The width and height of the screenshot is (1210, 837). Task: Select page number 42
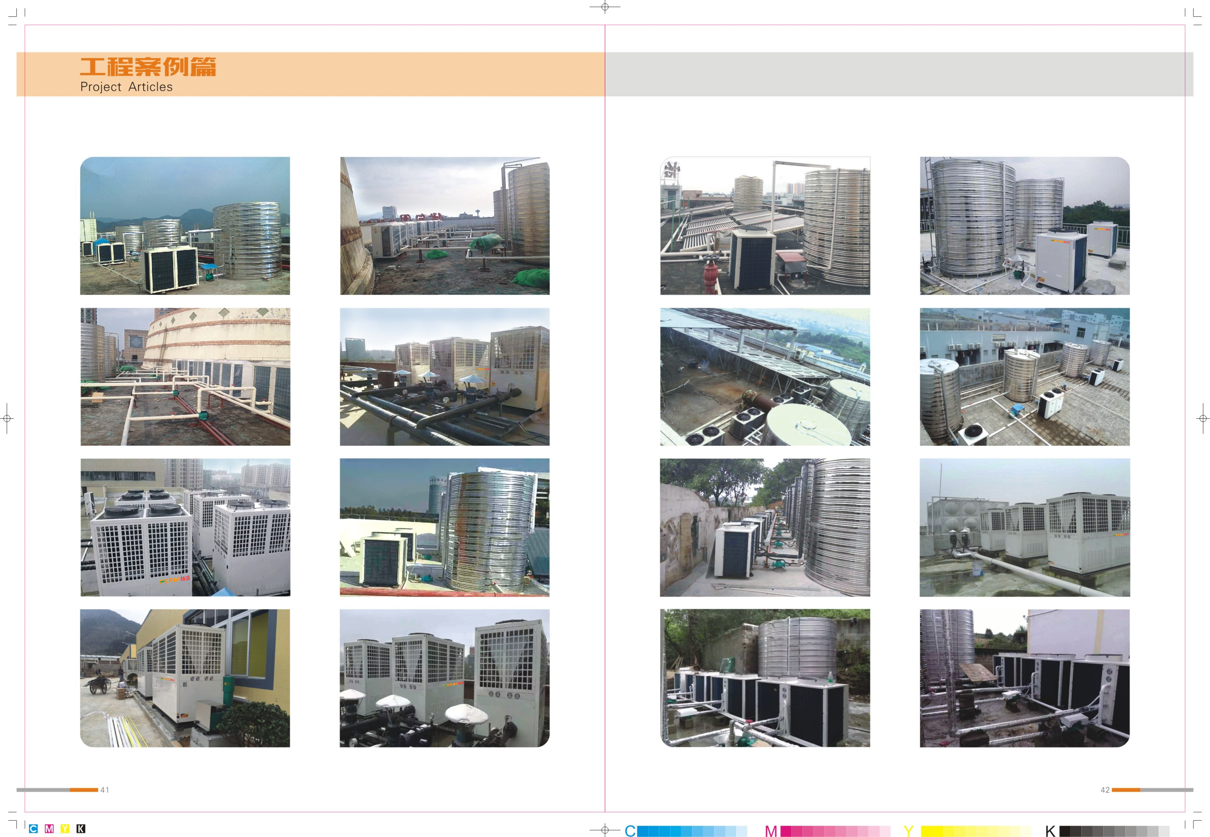point(1105,790)
